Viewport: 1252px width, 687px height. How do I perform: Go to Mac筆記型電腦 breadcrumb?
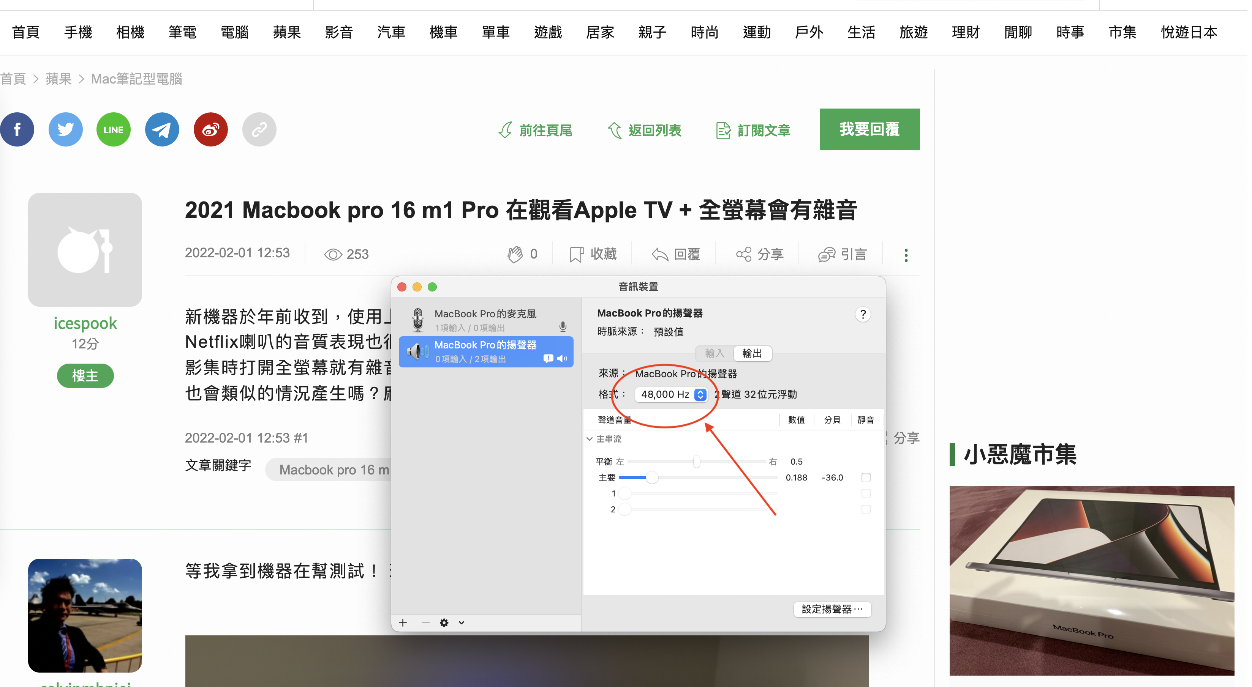click(137, 79)
